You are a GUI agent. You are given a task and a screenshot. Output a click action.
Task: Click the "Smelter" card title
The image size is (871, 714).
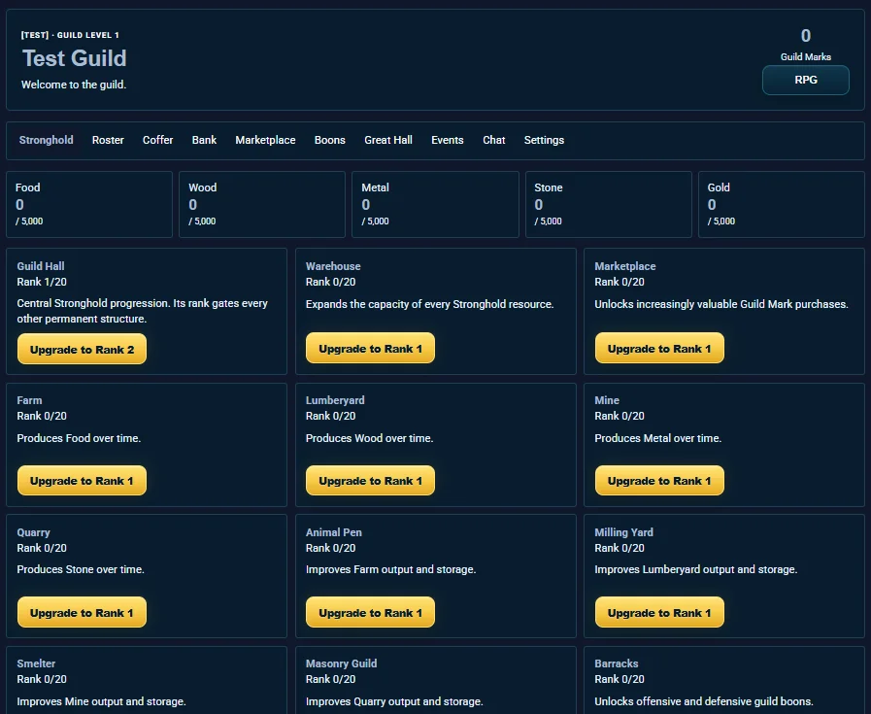[36, 663]
